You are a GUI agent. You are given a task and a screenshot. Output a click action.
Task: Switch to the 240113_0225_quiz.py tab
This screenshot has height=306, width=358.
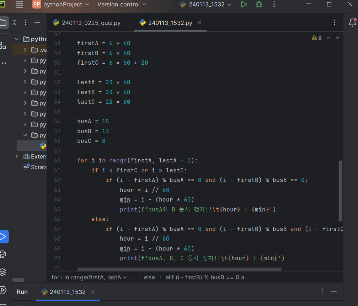point(87,23)
